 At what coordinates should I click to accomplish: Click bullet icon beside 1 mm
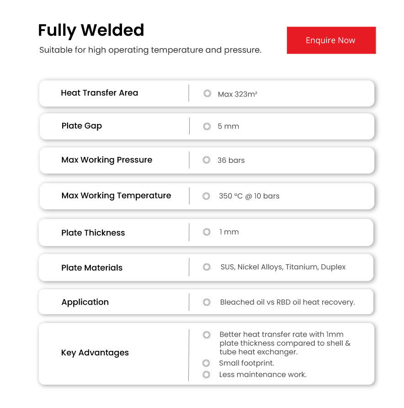click(207, 232)
